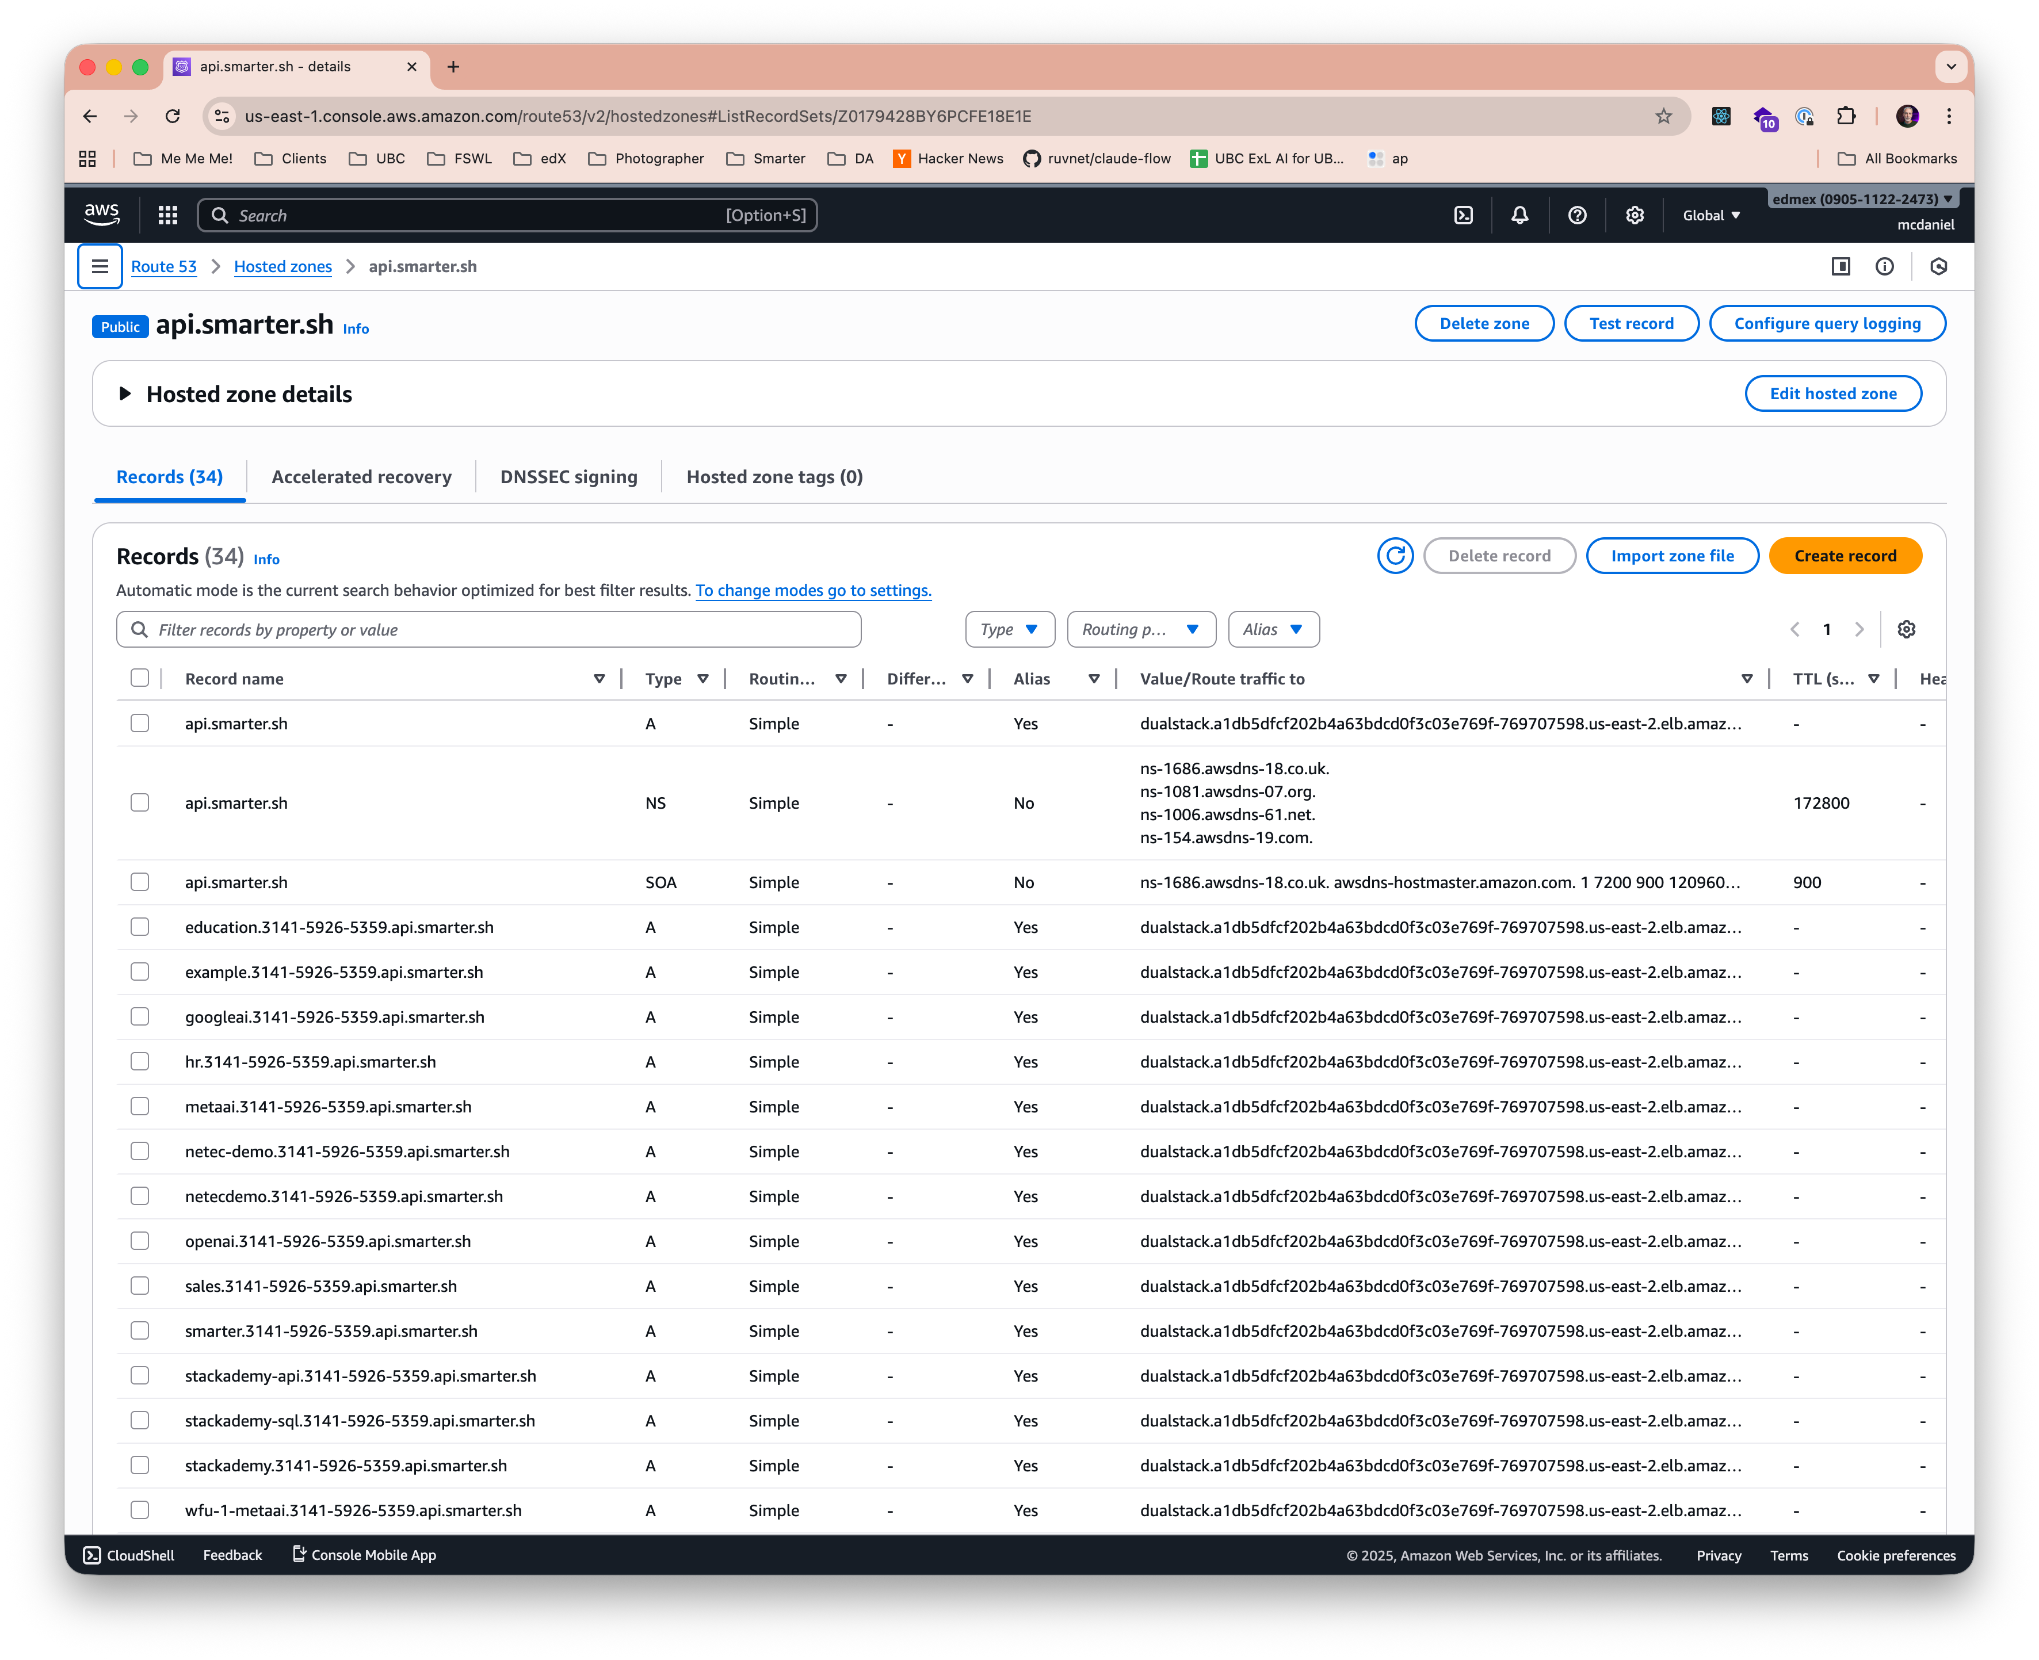
Task: Select the stackademy-sql record checkbox
Action: 140,1420
